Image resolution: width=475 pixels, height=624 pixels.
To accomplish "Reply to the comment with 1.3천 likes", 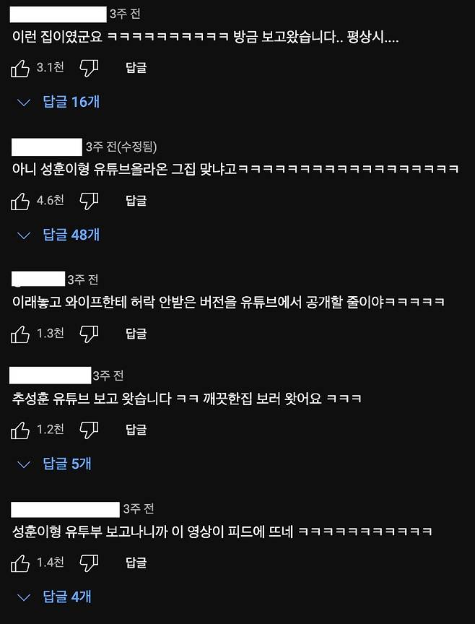I will click(x=136, y=334).
